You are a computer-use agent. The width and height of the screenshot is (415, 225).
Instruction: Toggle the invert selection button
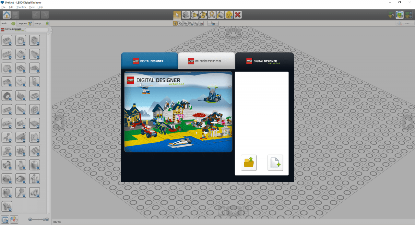point(213,23)
